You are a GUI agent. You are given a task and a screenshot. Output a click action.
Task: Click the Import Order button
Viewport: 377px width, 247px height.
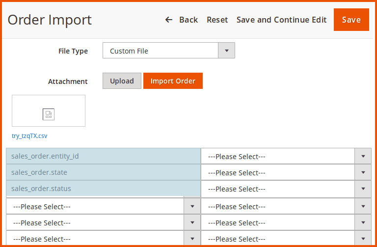(173, 81)
